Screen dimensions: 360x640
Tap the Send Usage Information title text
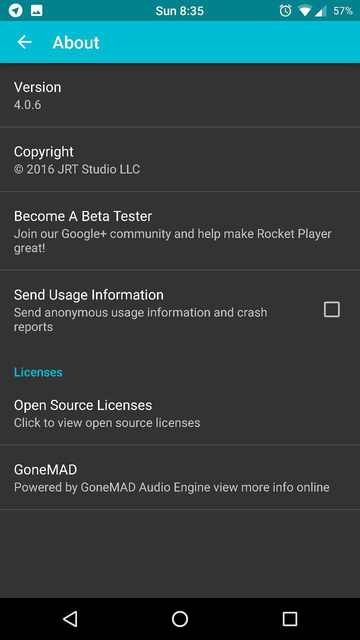[89, 294]
